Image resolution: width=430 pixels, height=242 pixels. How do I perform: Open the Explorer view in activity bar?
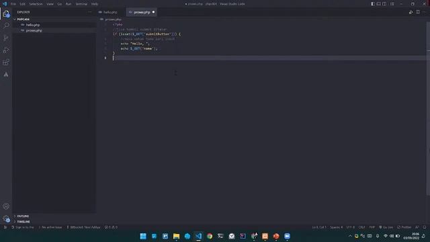coord(6,14)
